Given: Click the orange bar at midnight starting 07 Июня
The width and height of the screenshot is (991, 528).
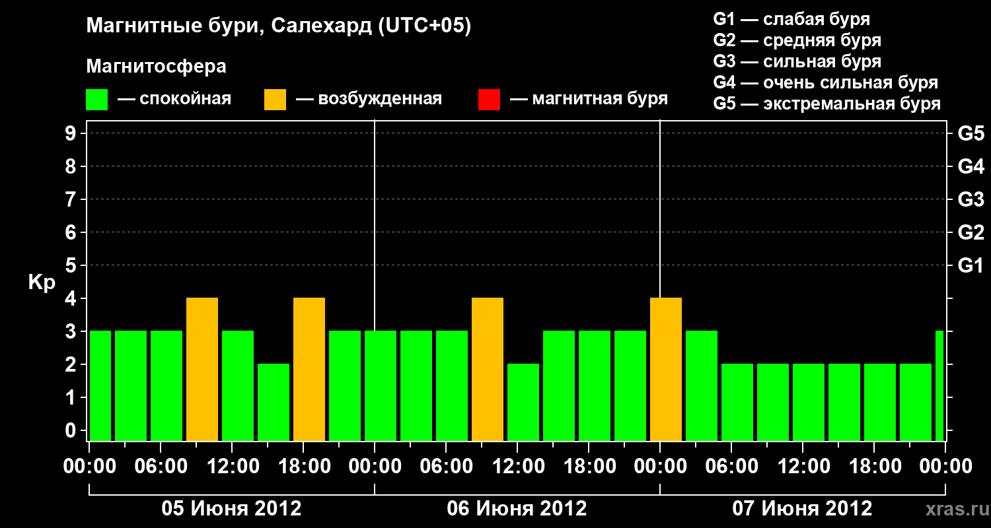Looking at the screenshot, I should coord(666,370).
